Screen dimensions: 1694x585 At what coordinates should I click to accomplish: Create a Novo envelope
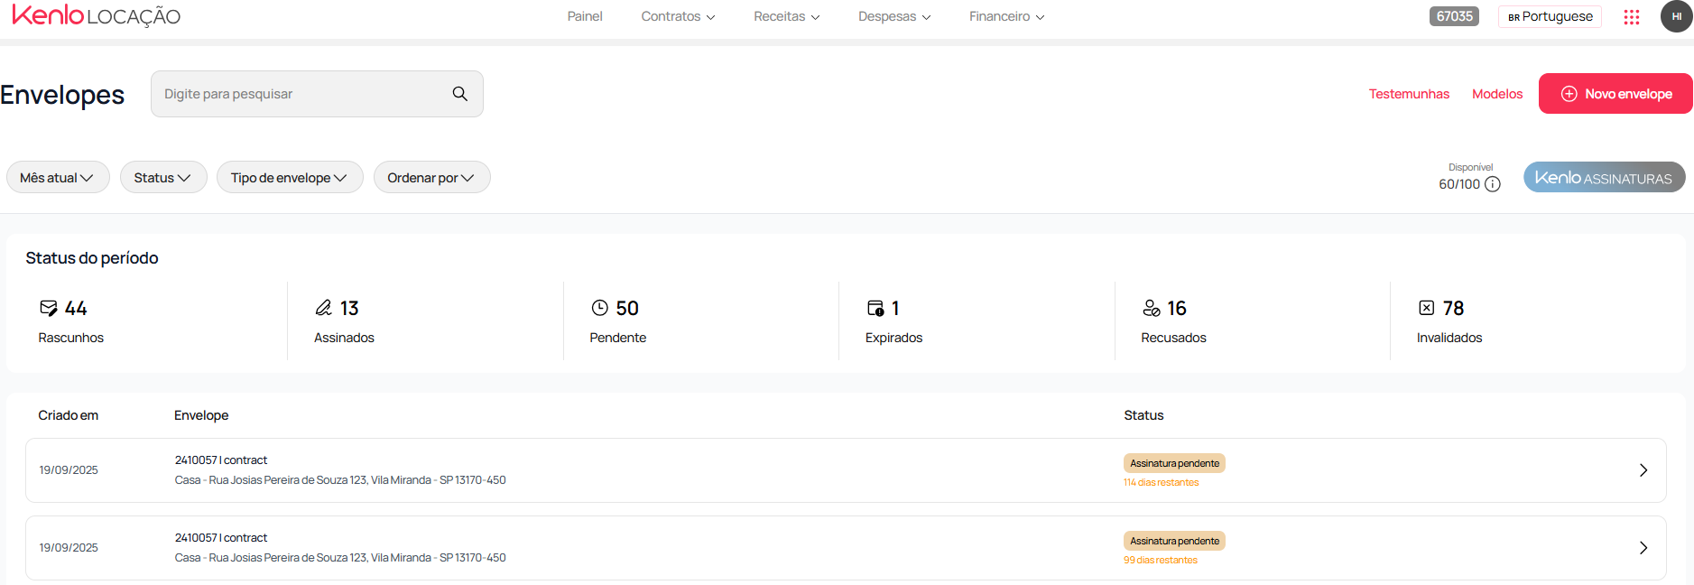[x=1615, y=94]
